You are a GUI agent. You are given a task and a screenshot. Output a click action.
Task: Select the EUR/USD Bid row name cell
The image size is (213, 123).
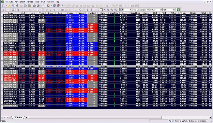coord(11,66)
